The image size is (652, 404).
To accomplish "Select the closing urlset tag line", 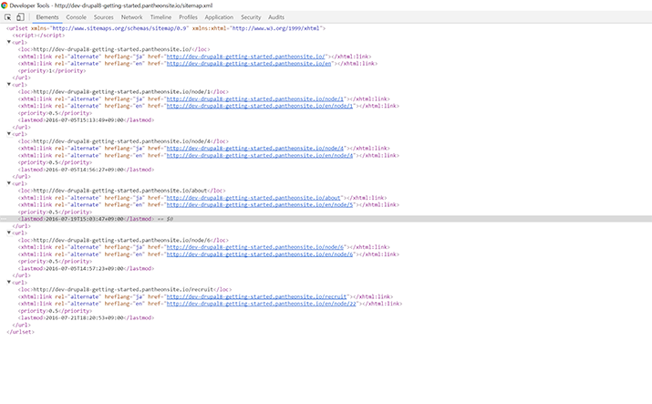I will (20, 332).
